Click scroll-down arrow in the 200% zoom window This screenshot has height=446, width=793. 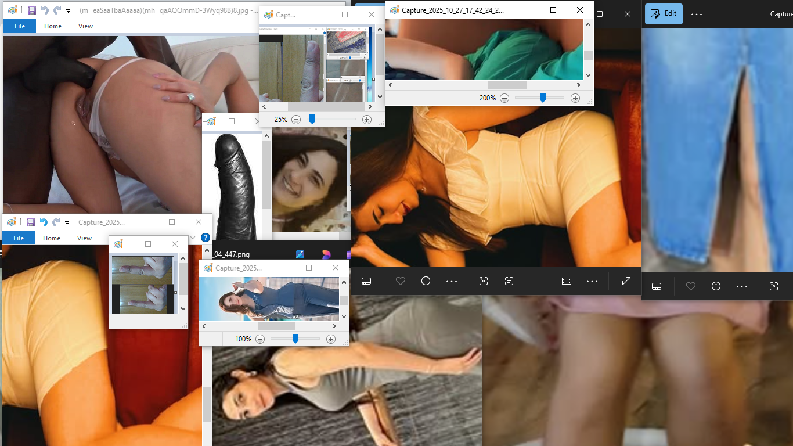(x=588, y=75)
